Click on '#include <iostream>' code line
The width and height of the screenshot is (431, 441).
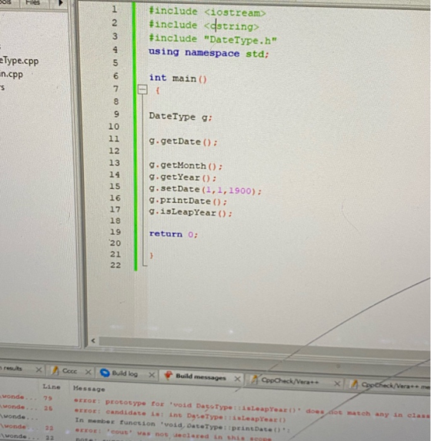[207, 12]
